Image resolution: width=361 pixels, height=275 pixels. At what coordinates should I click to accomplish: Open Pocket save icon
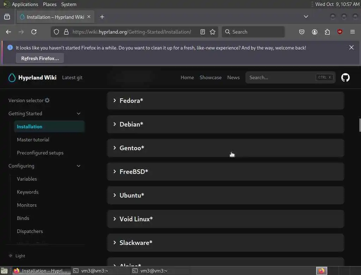302,32
